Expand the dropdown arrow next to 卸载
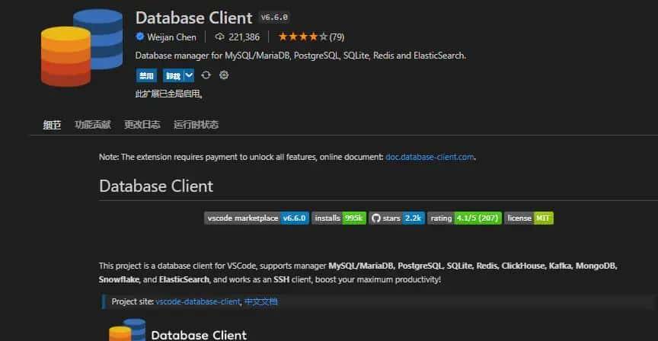 pyautogui.click(x=189, y=75)
